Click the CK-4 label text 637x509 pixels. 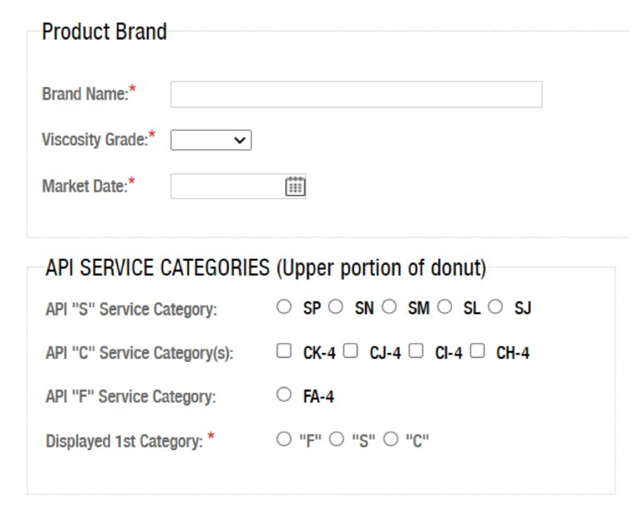click(319, 353)
